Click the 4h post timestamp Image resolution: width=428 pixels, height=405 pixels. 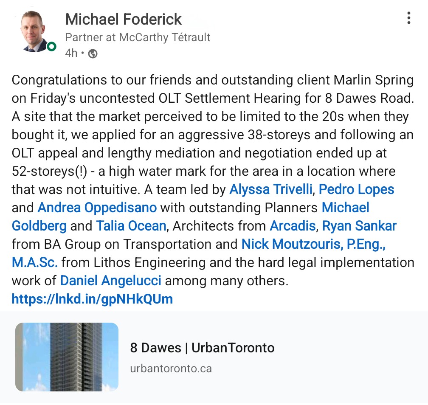tap(71, 53)
